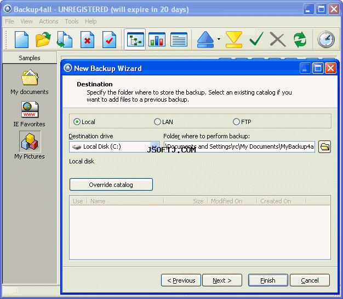Click the Use column header
The width and height of the screenshot is (343, 299).
point(78,201)
